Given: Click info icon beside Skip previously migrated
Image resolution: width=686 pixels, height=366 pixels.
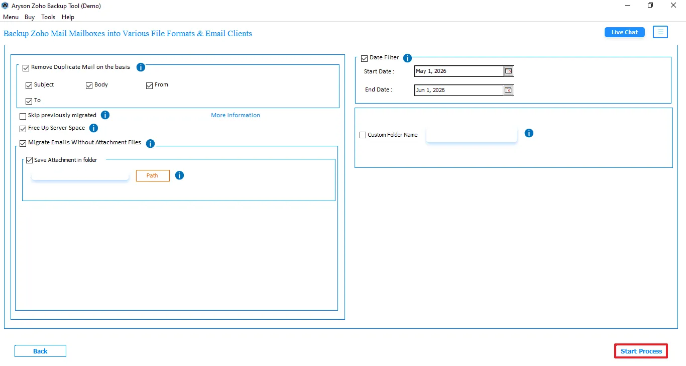Looking at the screenshot, I should click(x=105, y=115).
